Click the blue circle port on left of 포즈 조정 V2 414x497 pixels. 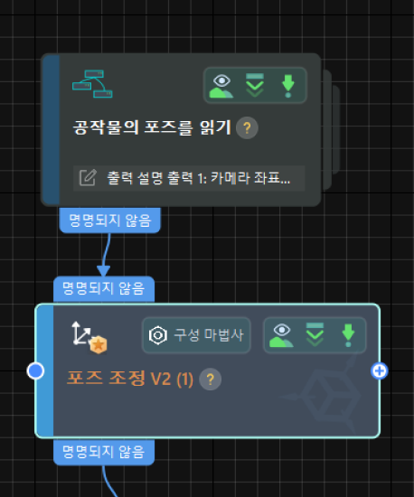[x=35, y=370]
